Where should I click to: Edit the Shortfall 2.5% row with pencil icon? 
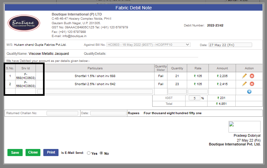[244, 84]
